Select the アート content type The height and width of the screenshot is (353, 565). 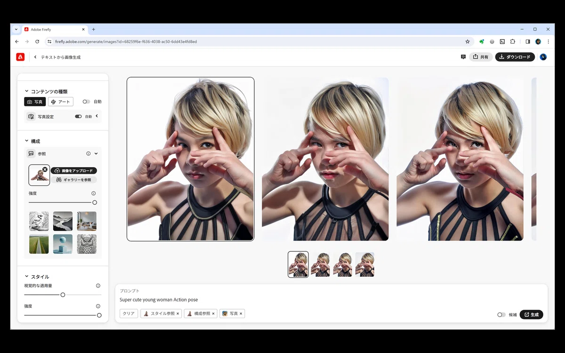pyautogui.click(x=61, y=102)
